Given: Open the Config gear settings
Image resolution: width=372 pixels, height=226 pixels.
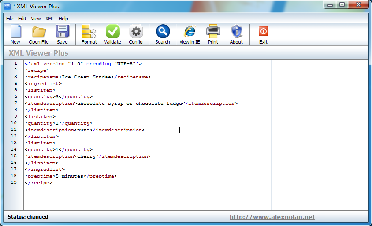Looking at the screenshot, I should pos(136,34).
